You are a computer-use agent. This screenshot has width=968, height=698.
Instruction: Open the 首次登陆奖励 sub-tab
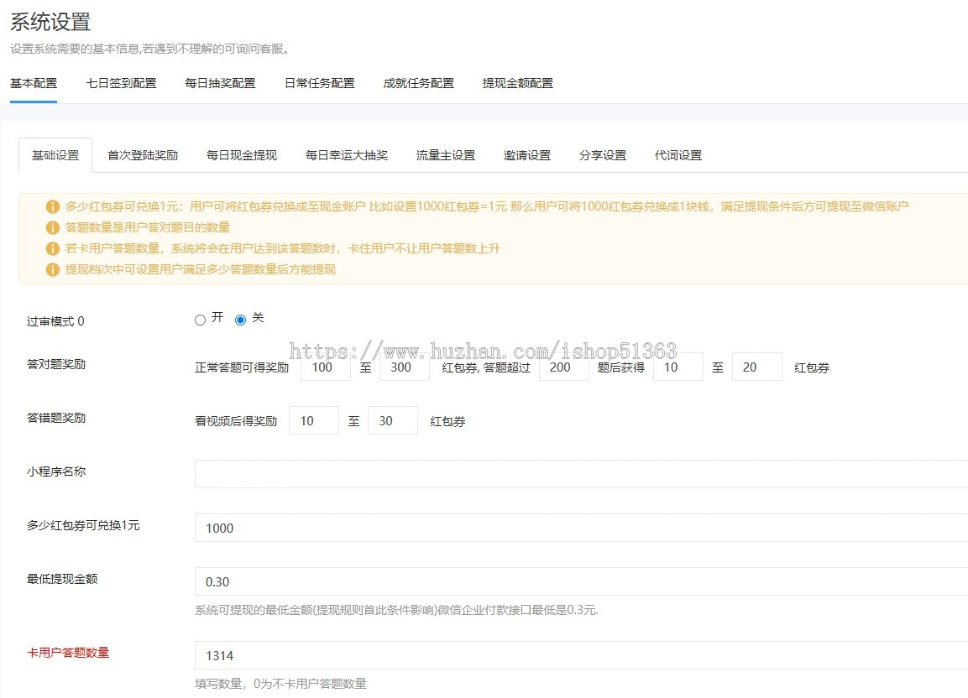point(143,155)
